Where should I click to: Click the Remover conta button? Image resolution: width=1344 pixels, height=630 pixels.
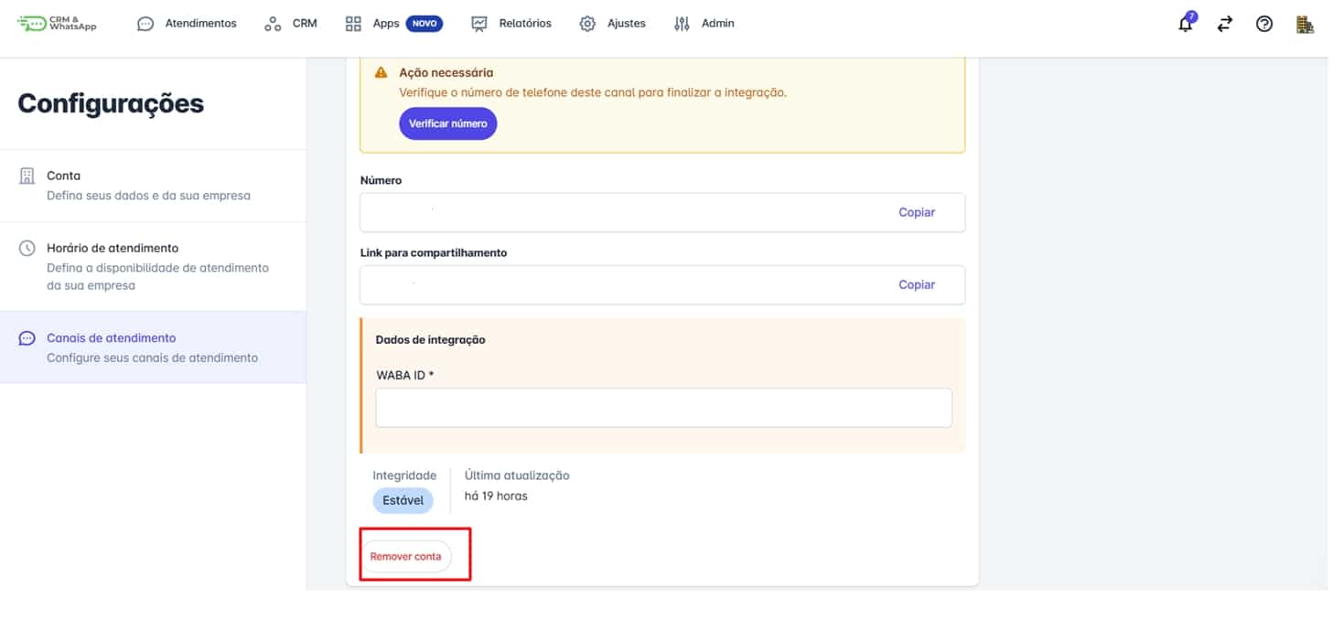click(405, 556)
